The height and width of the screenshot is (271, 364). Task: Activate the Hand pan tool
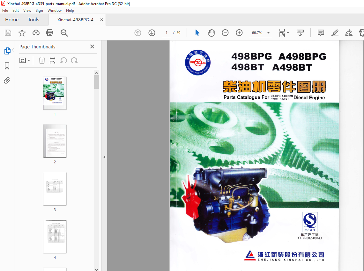pos(211,33)
